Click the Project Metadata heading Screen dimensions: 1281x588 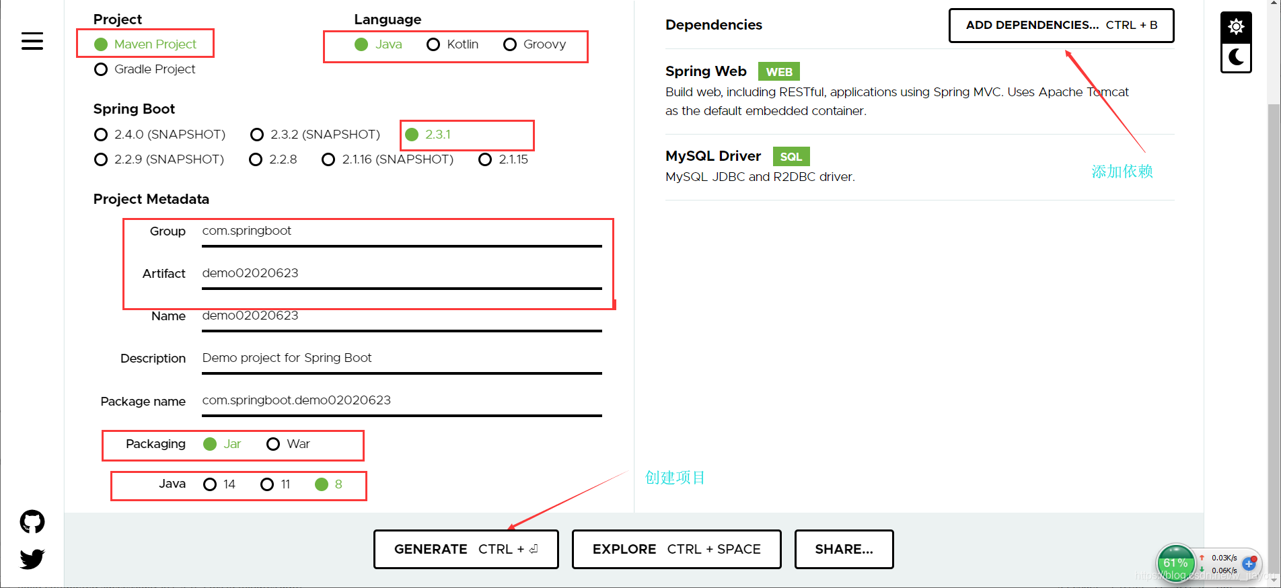[151, 199]
